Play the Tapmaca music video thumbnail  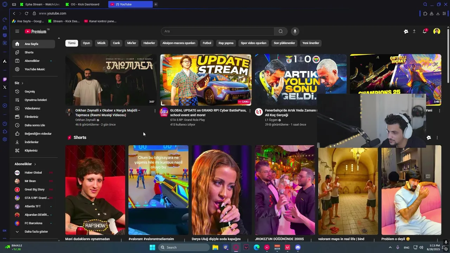click(x=111, y=80)
